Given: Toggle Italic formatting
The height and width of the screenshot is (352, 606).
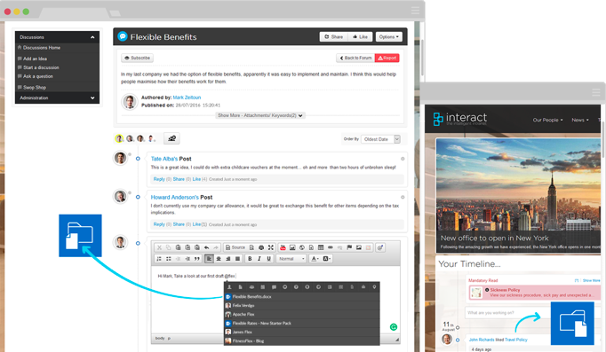Looking at the screenshot, I should coord(259,259).
